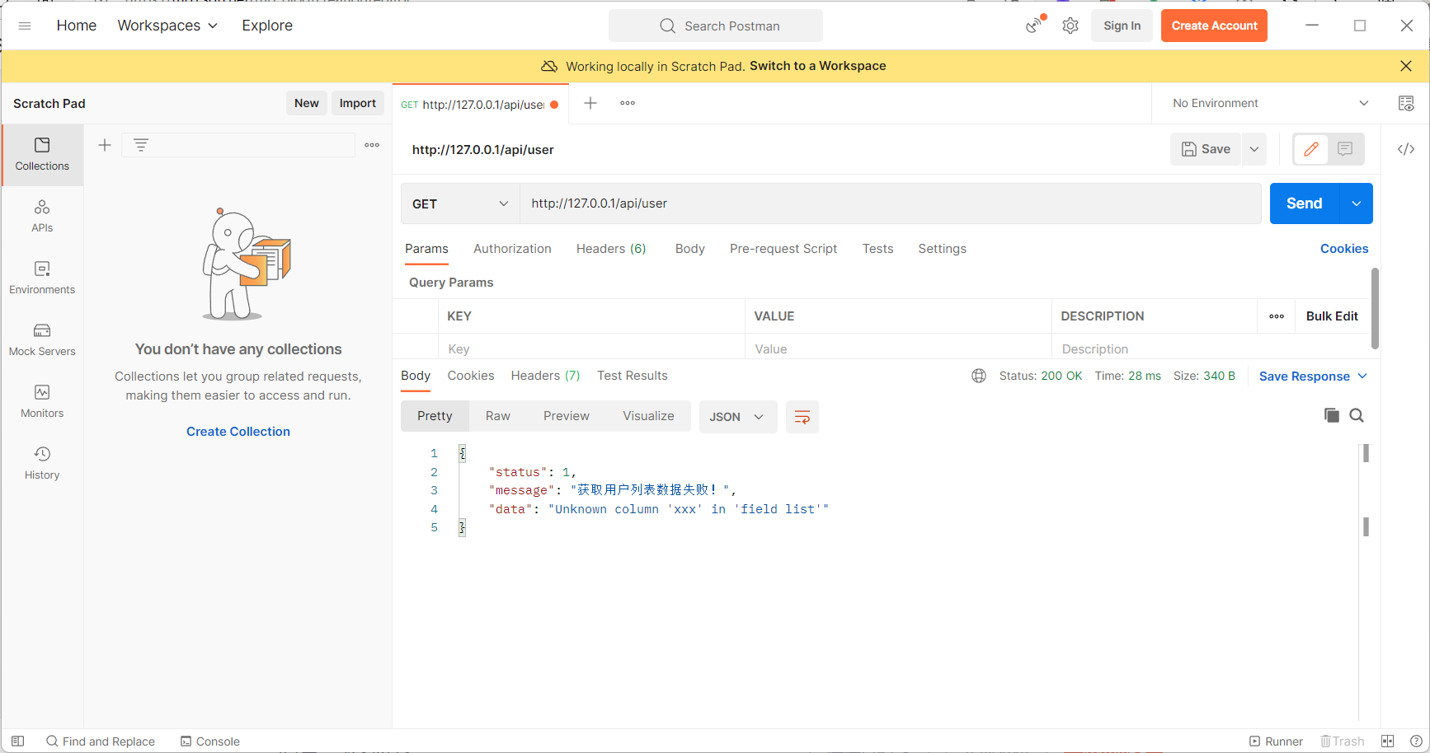Open the code snippet generator
Viewport: 1430px width, 753px height.
(1406, 149)
